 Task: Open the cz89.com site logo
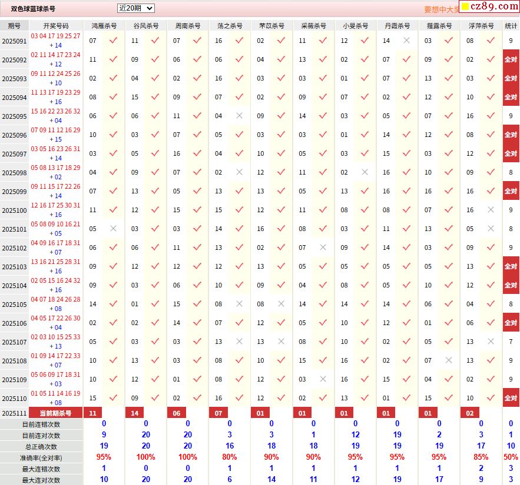point(489,6)
